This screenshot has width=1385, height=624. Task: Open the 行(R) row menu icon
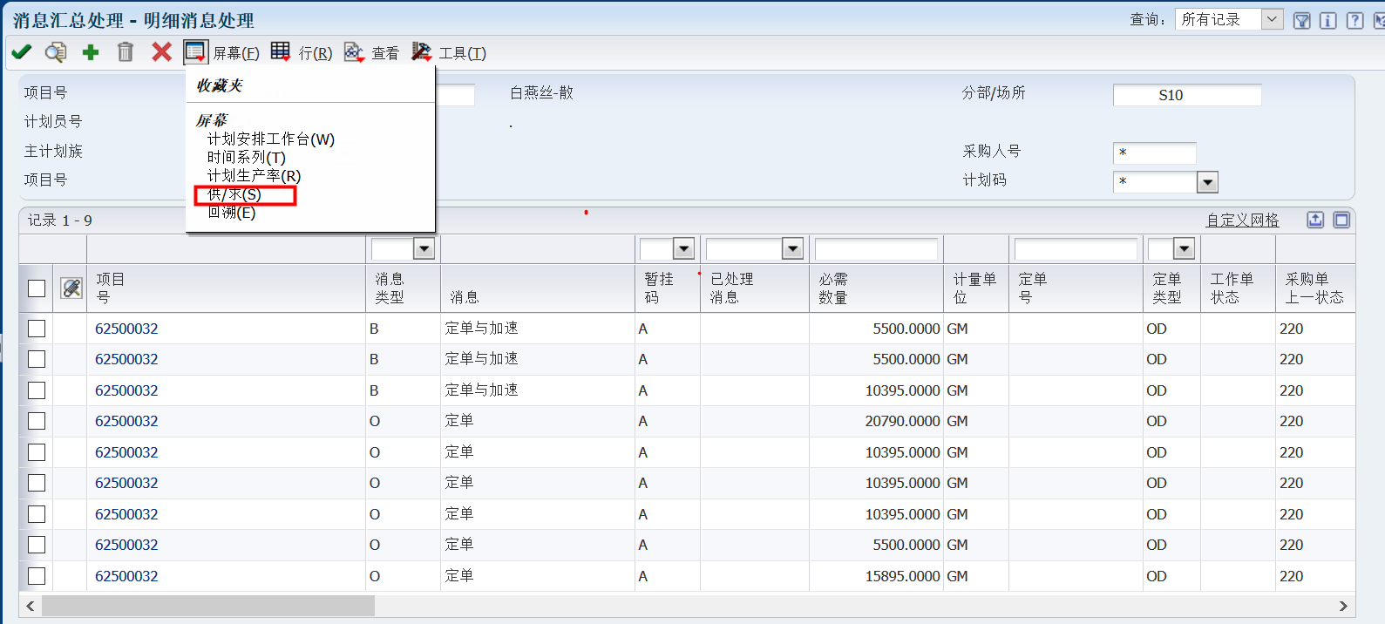tap(281, 52)
